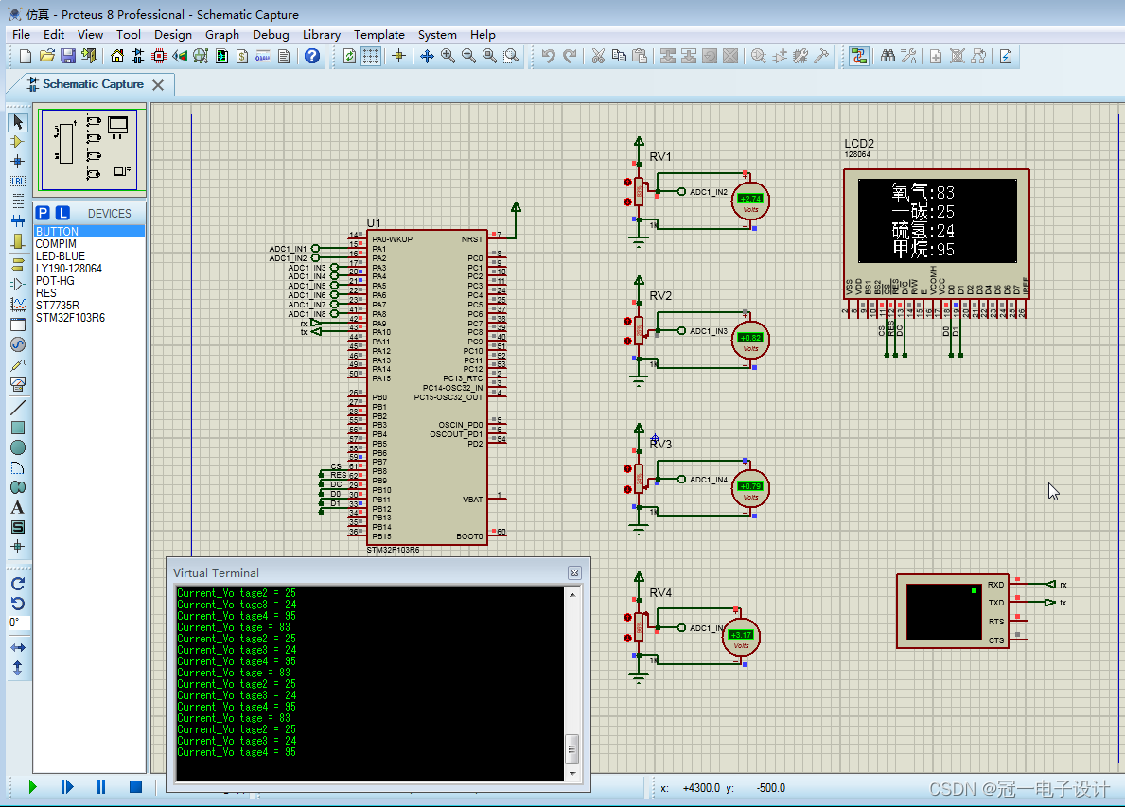This screenshot has width=1125, height=807.
Task: Pause the running simulation
Action: (x=101, y=786)
